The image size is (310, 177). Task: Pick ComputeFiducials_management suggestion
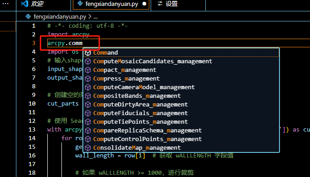tap(181, 113)
